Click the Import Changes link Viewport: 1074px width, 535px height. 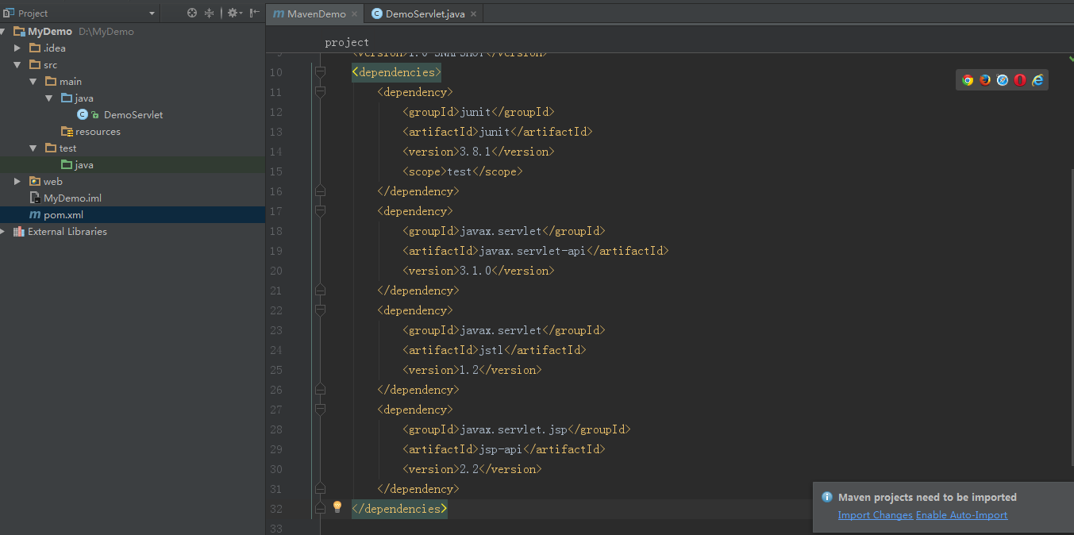tap(875, 515)
